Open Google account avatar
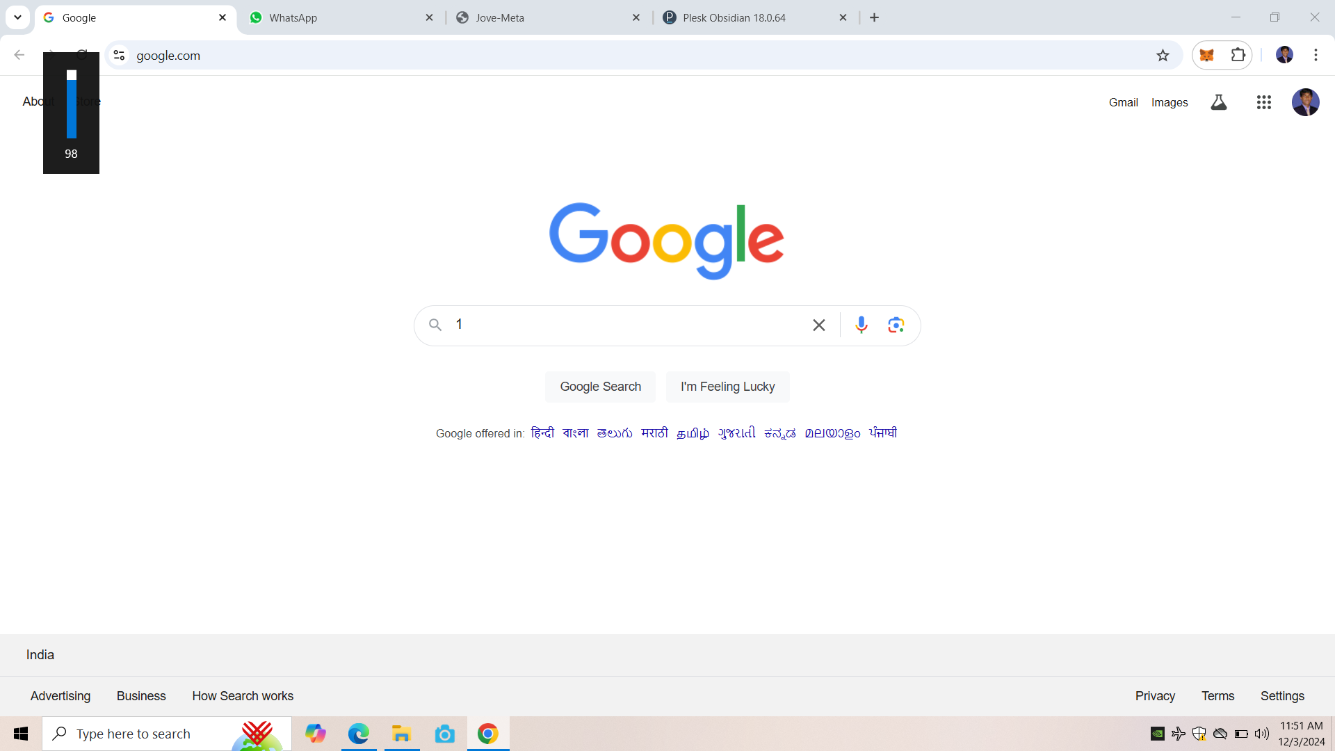 pyautogui.click(x=1305, y=102)
